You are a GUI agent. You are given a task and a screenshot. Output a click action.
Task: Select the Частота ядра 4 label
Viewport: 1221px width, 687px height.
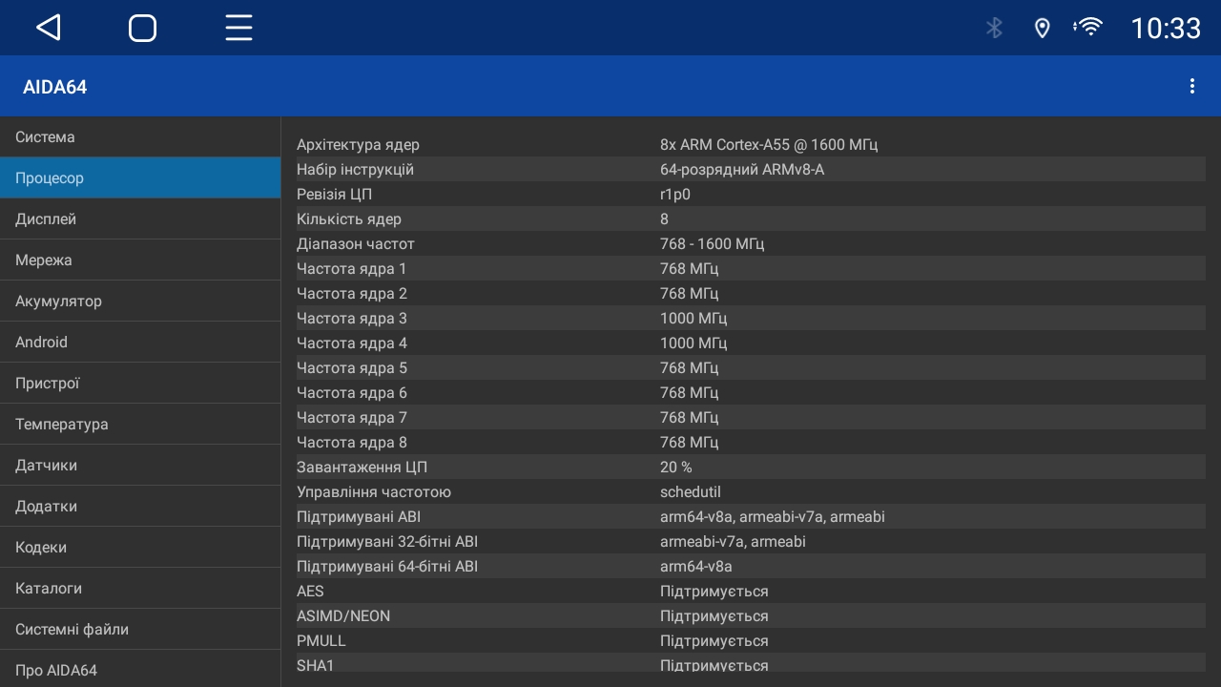tap(352, 343)
